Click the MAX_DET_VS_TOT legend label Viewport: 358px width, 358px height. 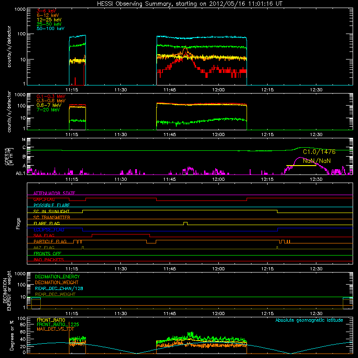click(55, 329)
